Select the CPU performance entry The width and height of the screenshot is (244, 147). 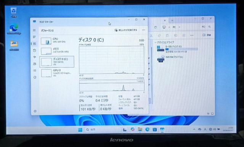click(57, 41)
